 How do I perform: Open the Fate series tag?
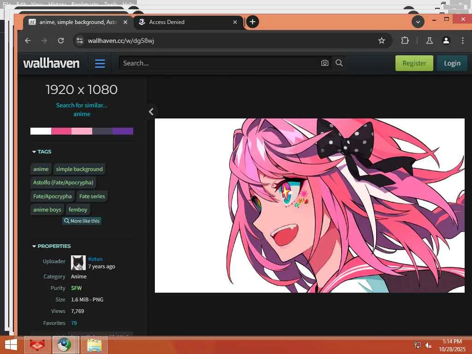coord(92,196)
